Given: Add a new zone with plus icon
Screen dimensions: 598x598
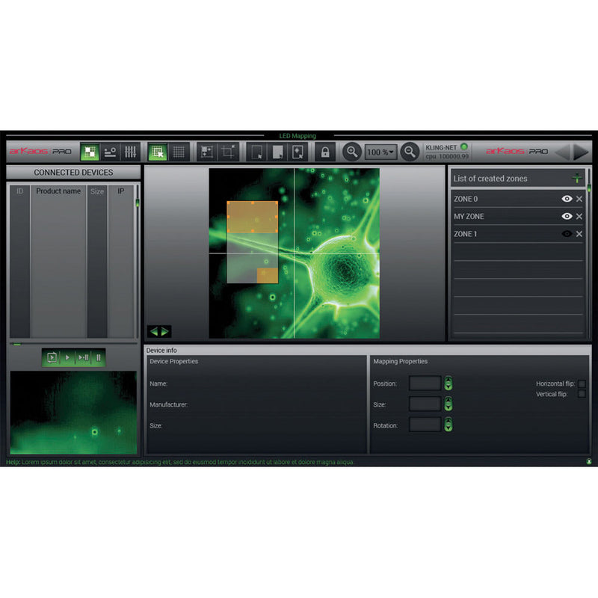Looking at the screenshot, I should [576, 178].
